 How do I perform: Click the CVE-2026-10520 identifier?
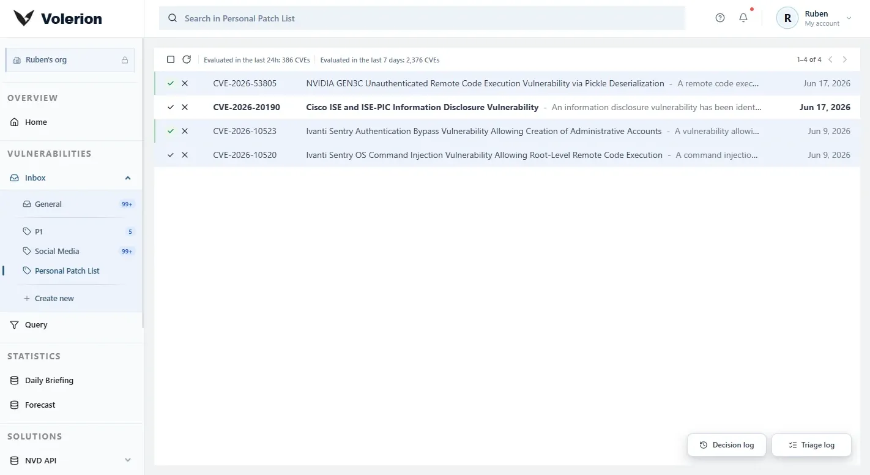point(245,155)
